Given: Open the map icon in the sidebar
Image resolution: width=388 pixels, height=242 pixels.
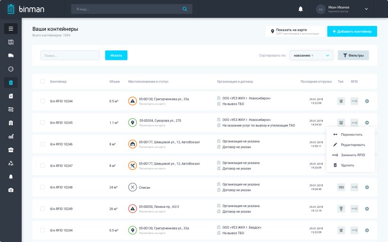Looking at the screenshot, I should [11, 42].
